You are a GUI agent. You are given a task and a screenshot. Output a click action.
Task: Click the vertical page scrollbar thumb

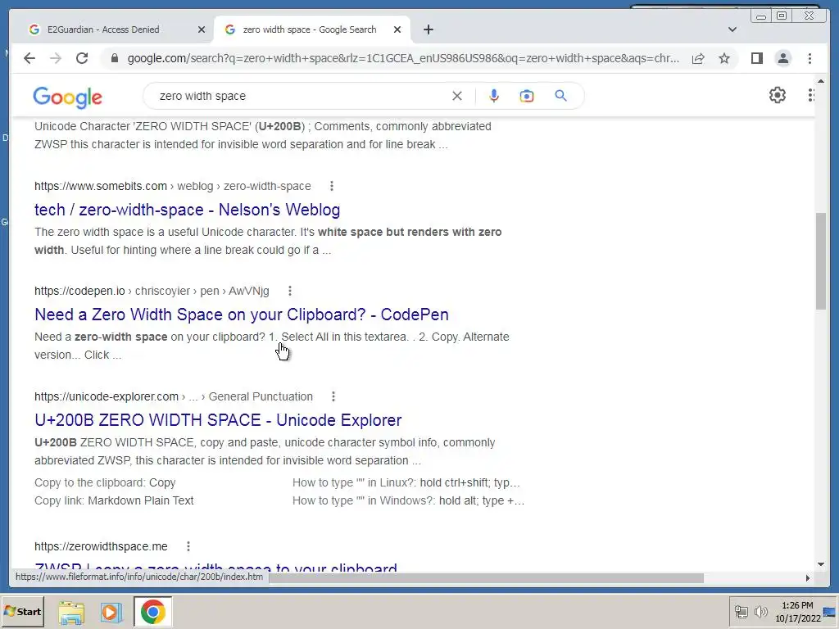pyautogui.click(x=821, y=260)
